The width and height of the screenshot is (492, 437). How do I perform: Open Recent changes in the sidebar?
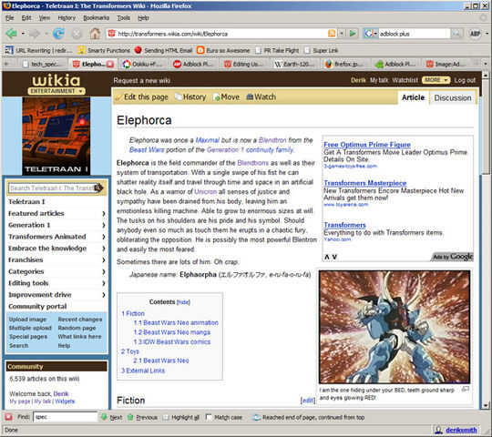click(80, 320)
